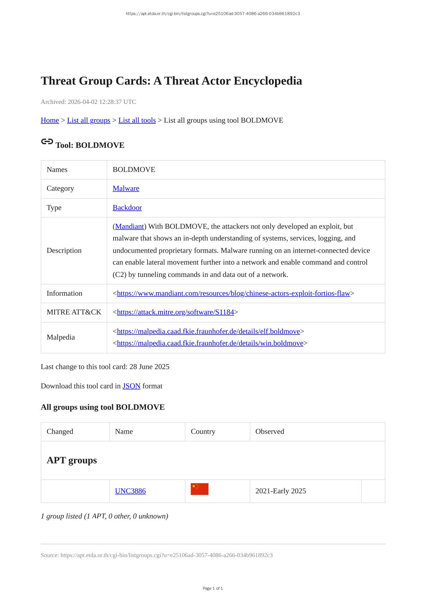Open the Mandiant blog URL in Information row
The width and height of the screenshot is (426, 602).
tap(233, 293)
